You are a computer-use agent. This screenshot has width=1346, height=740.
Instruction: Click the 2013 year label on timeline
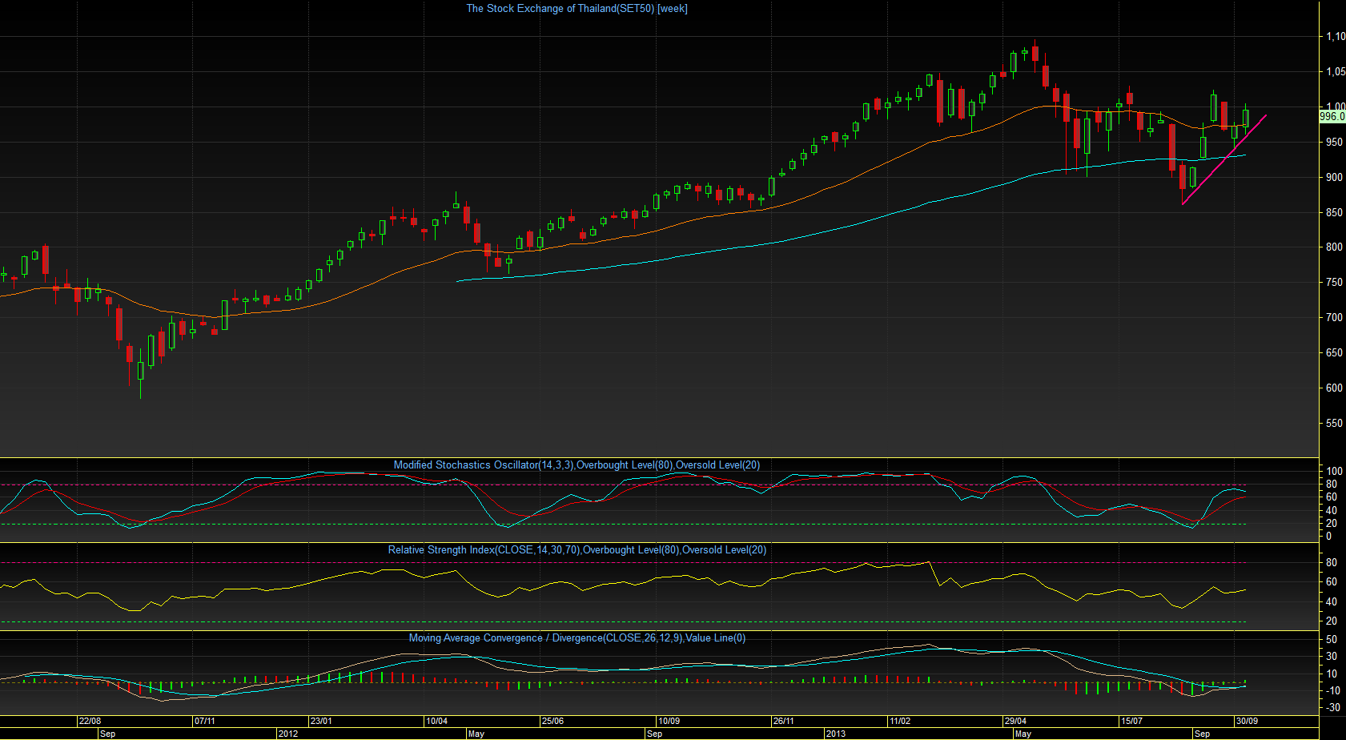tap(835, 734)
